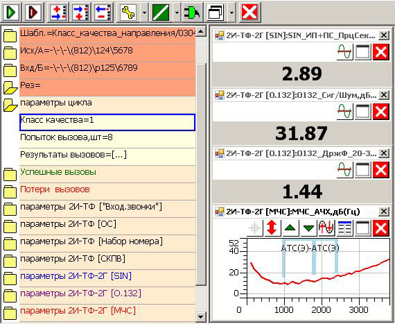
Task: Click the tree list scrollbar down arrow
Action: [x=201, y=316]
